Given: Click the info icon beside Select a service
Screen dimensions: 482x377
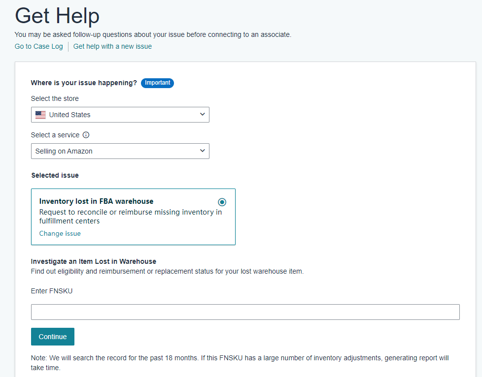Looking at the screenshot, I should pos(86,135).
